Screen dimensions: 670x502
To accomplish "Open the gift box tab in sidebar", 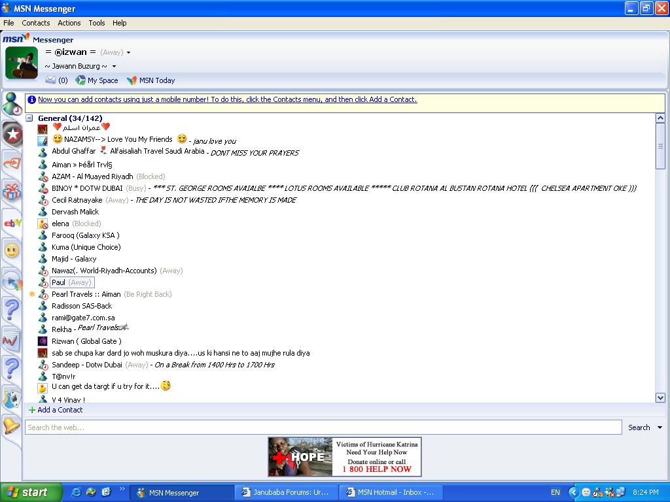I will (12, 192).
